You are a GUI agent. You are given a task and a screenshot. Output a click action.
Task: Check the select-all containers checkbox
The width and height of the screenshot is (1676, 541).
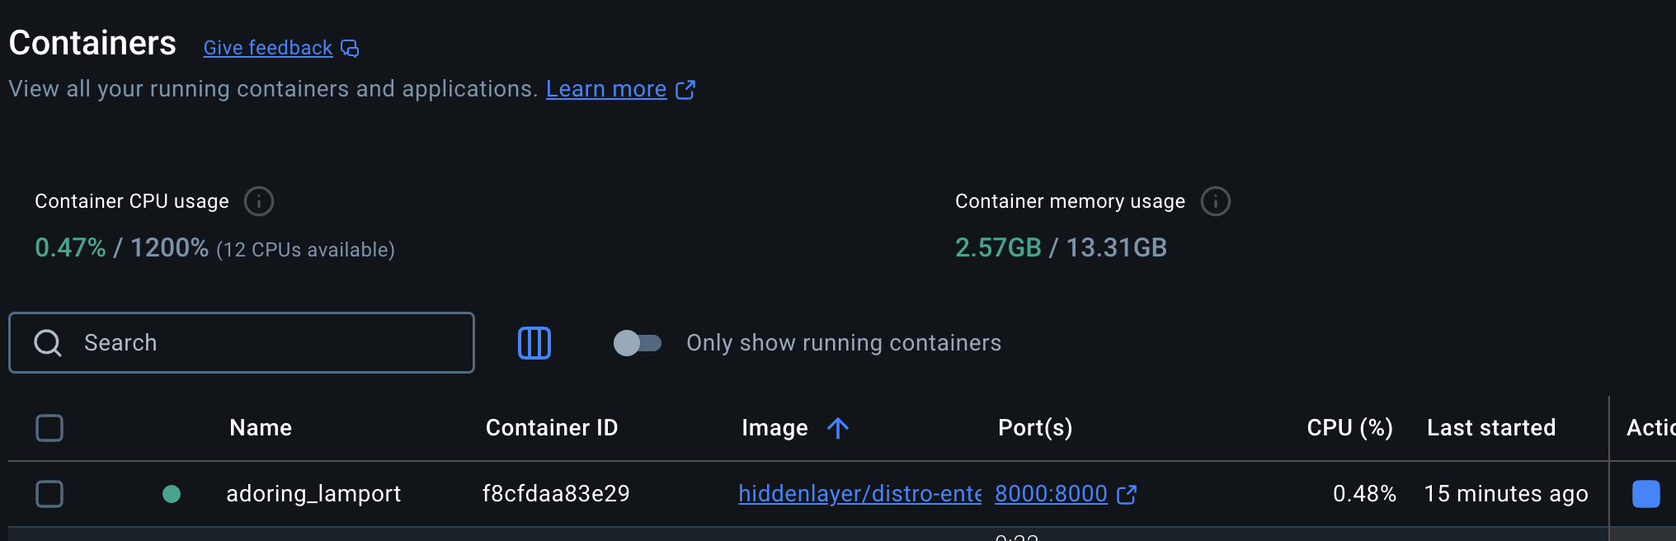[x=49, y=428]
